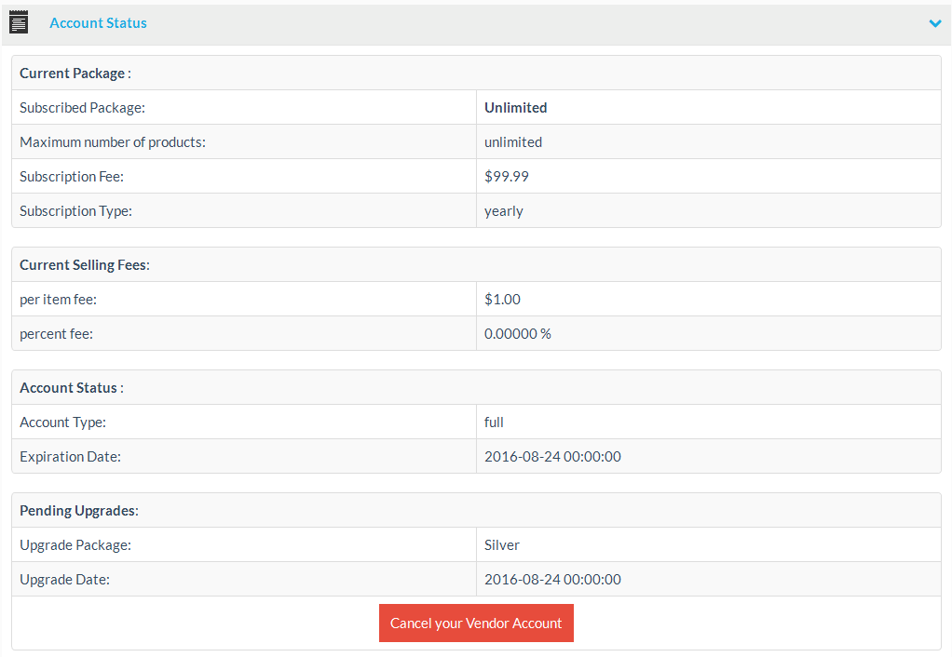
Task: Select the Unlimited subscribed package value
Action: pyautogui.click(x=515, y=108)
